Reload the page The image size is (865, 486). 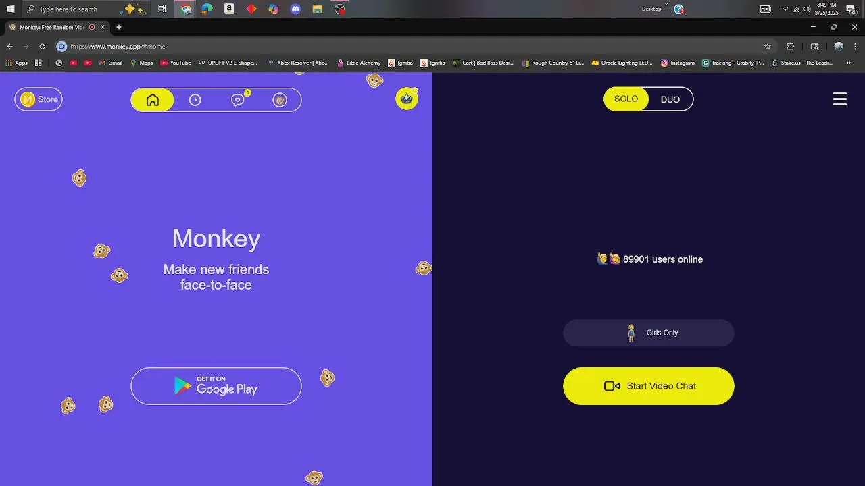(42, 47)
